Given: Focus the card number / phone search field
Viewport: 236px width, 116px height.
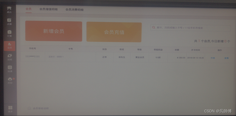Looking at the screenshot, I should tap(190, 28).
